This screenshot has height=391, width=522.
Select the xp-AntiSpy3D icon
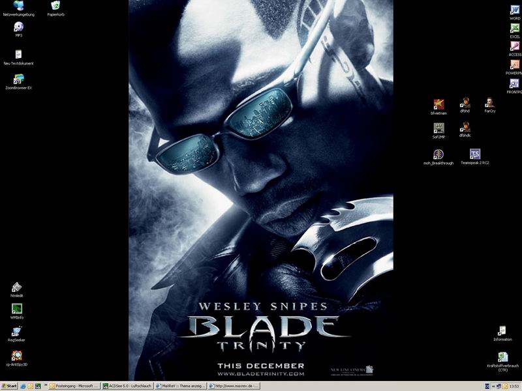[x=17, y=356]
